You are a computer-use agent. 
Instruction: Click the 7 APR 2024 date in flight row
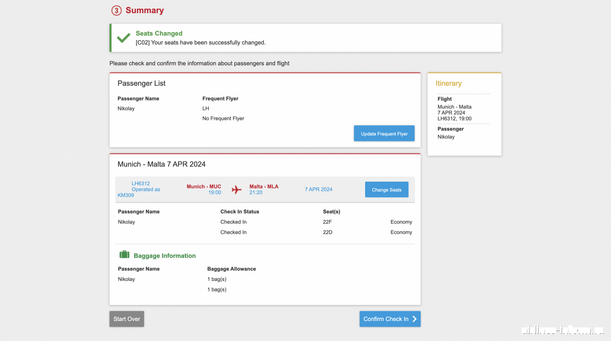318,189
